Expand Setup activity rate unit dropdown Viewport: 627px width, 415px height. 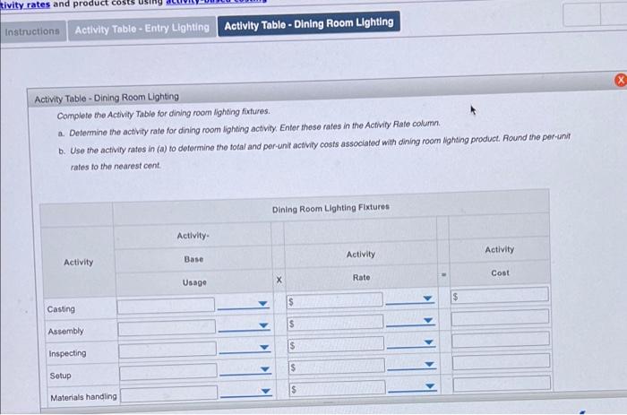(412, 365)
